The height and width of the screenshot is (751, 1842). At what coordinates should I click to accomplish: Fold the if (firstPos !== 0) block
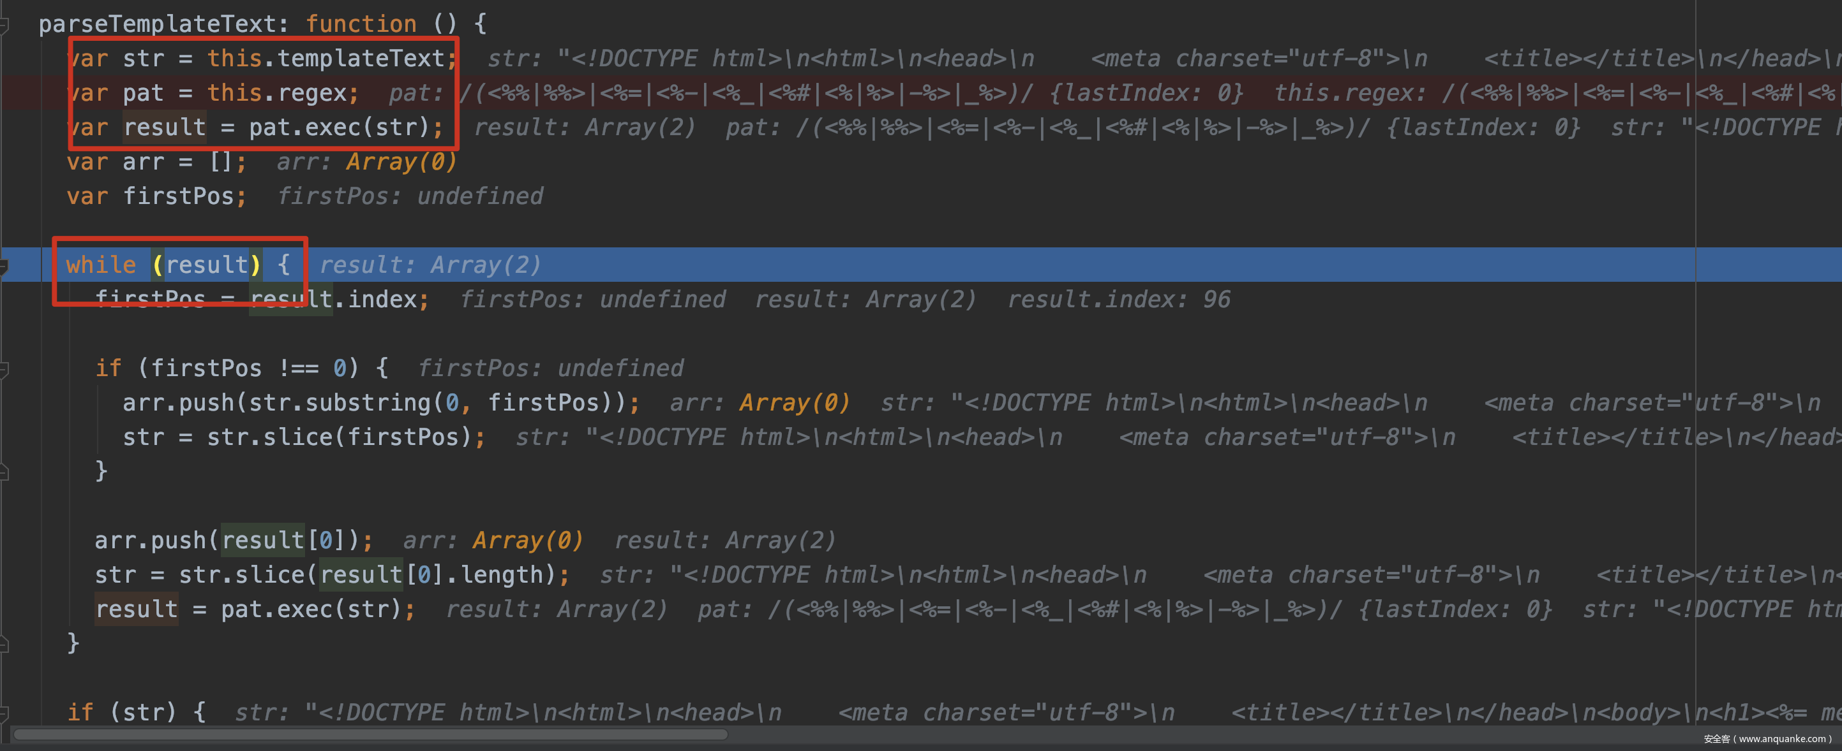(x=4, y=369)
